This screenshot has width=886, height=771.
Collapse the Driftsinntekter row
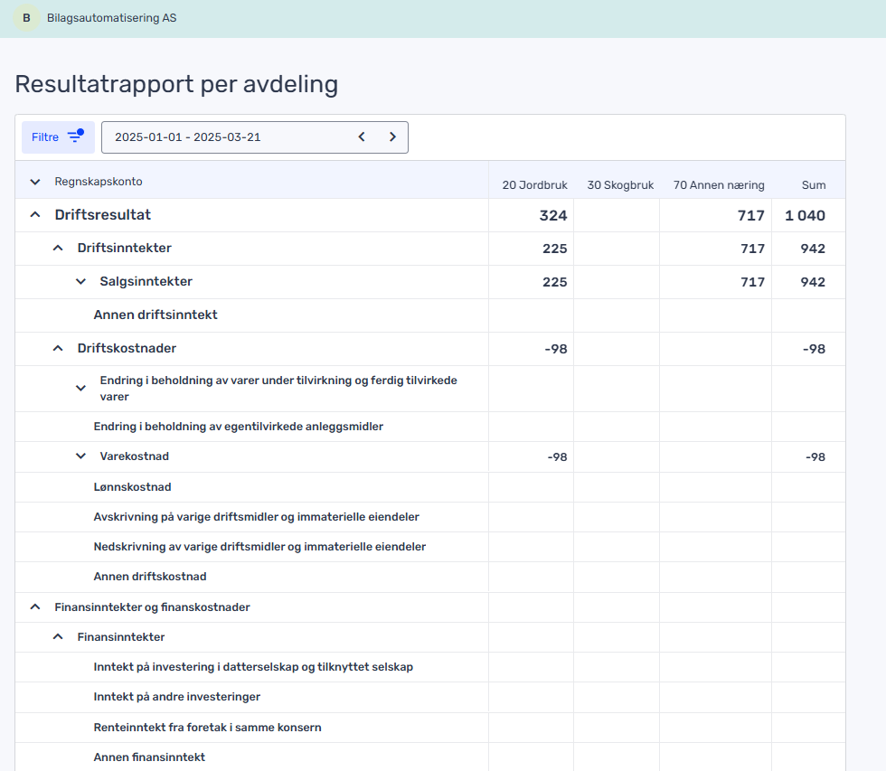[x=58, y=248]
